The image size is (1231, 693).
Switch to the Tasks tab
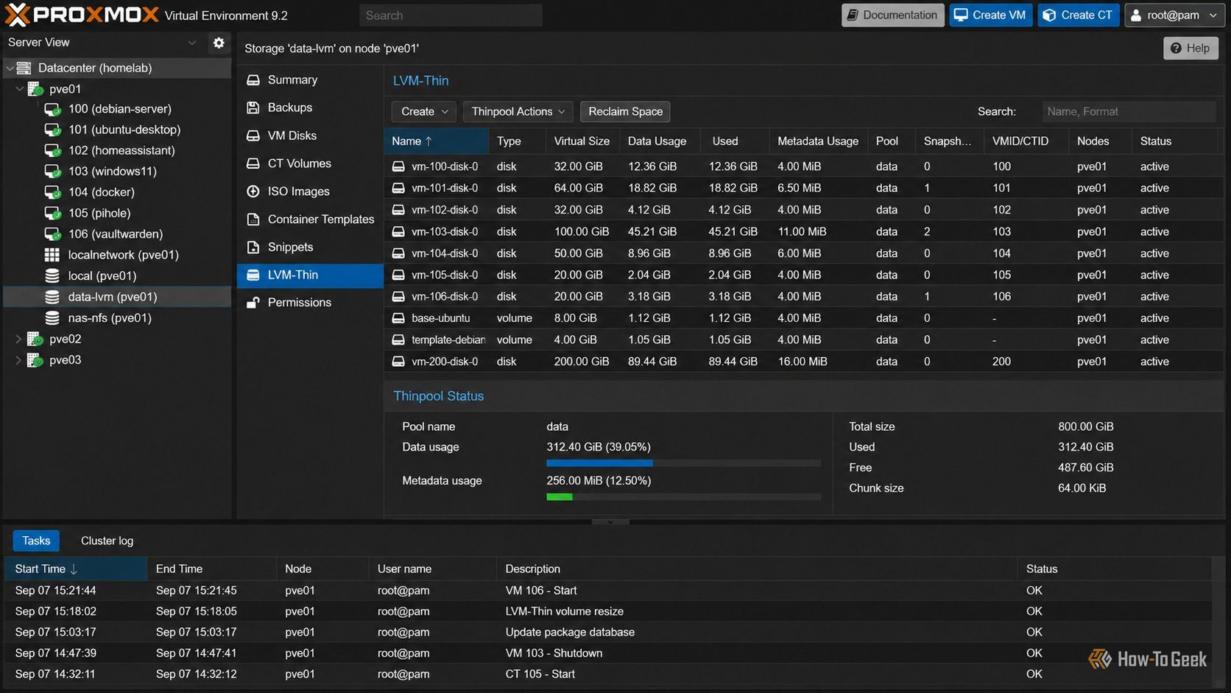(36, 541)
